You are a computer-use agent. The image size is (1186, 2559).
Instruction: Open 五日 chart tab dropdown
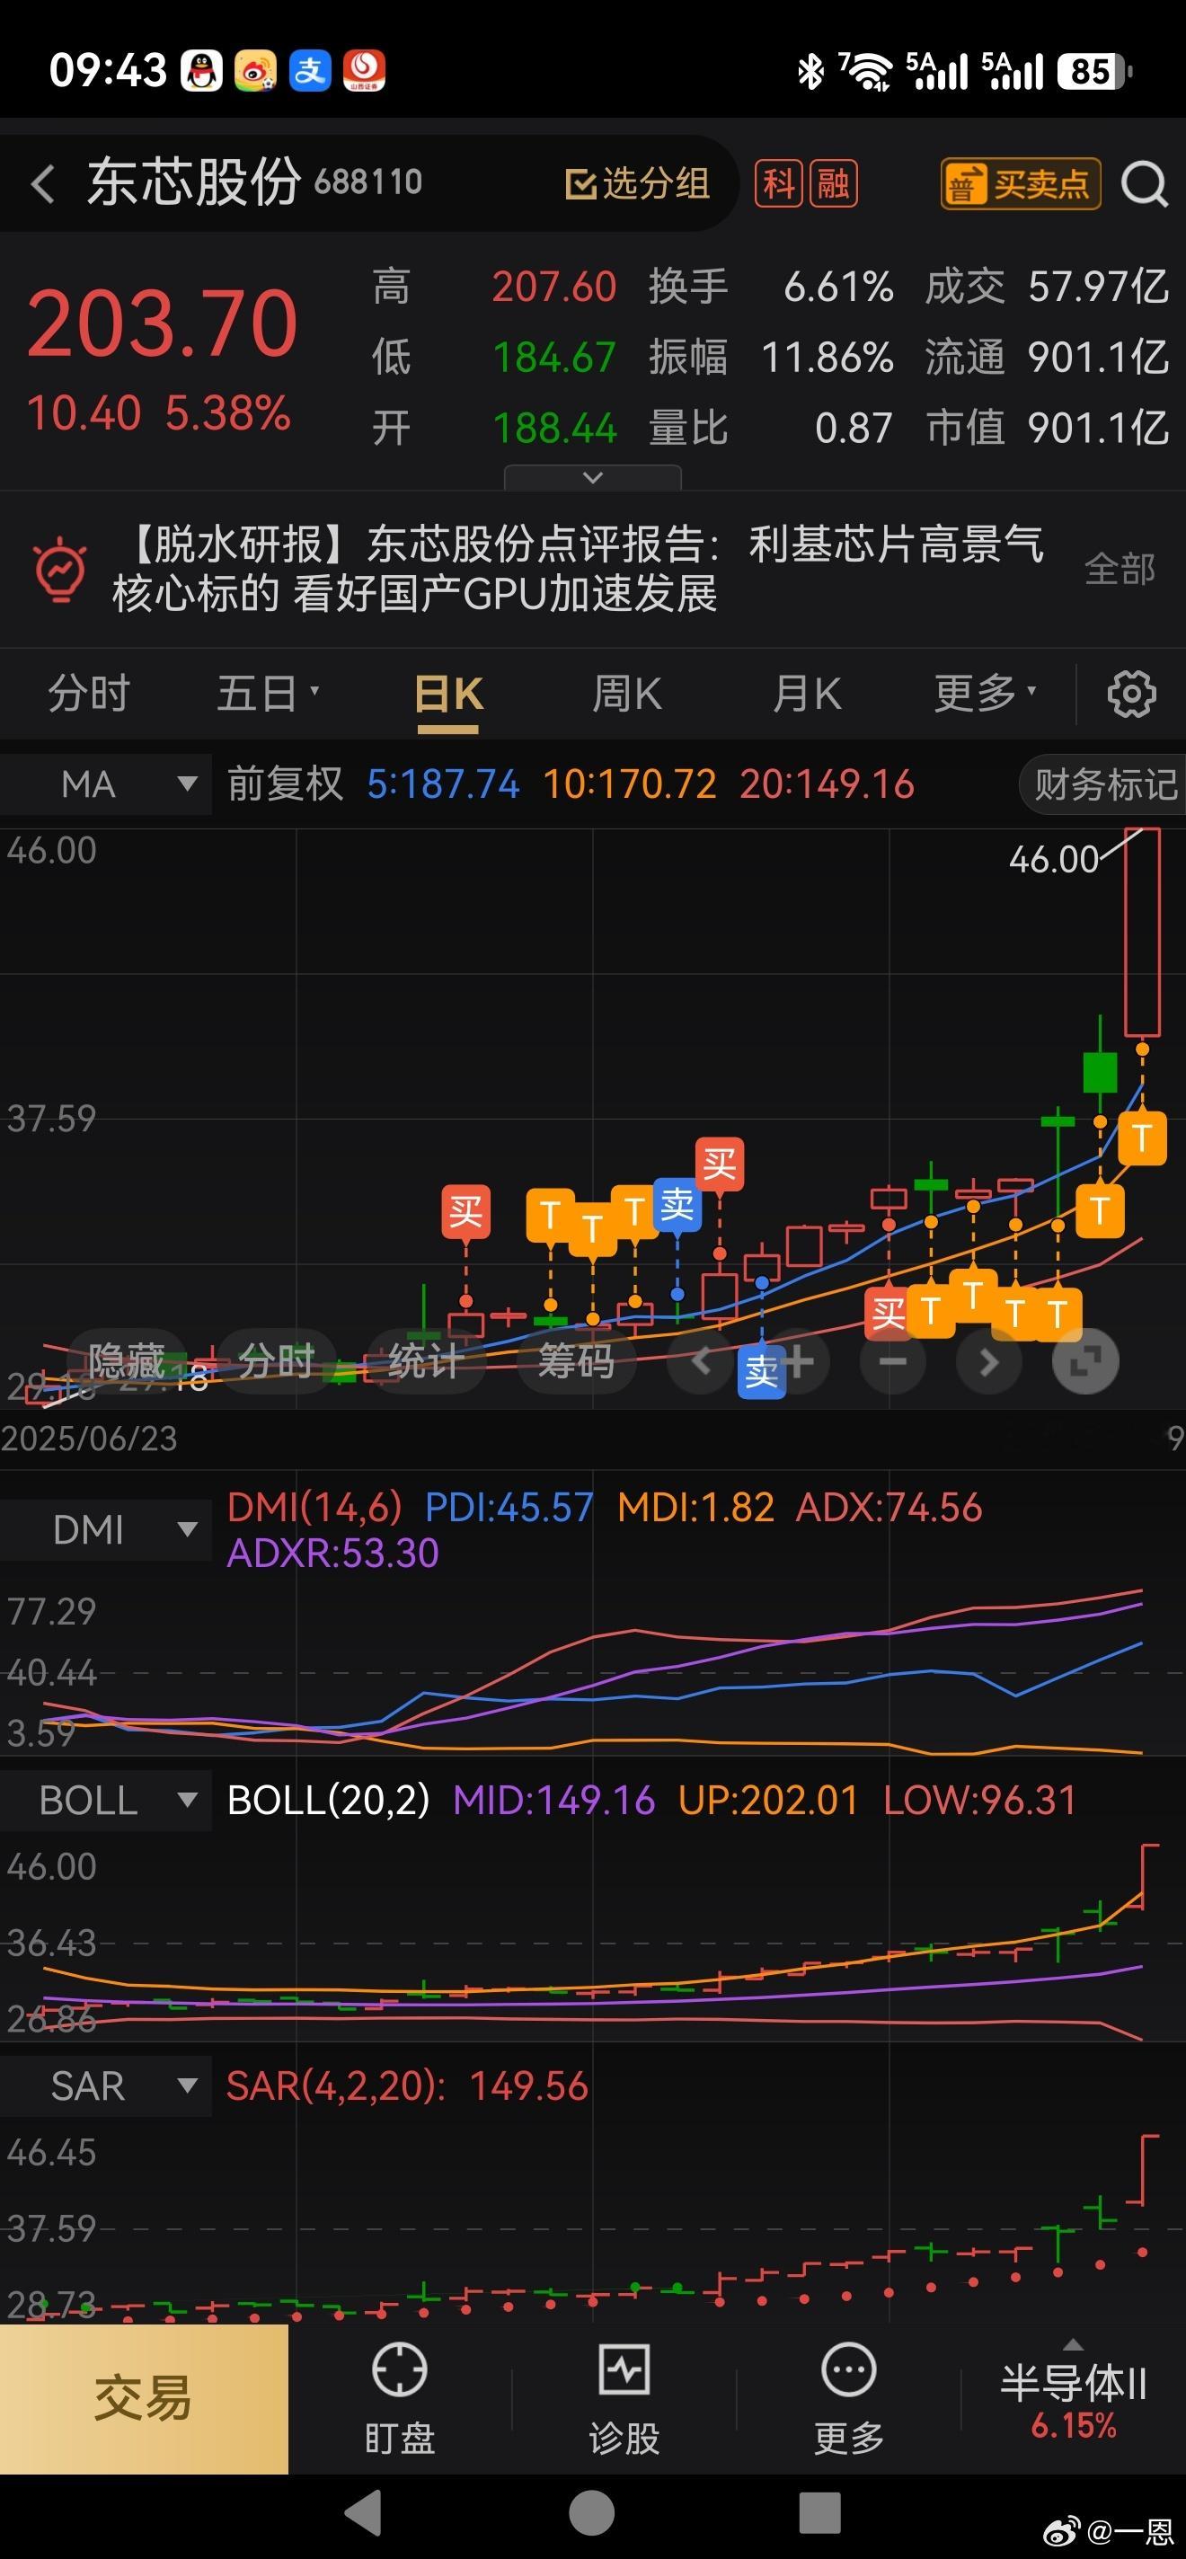point(268,694)
